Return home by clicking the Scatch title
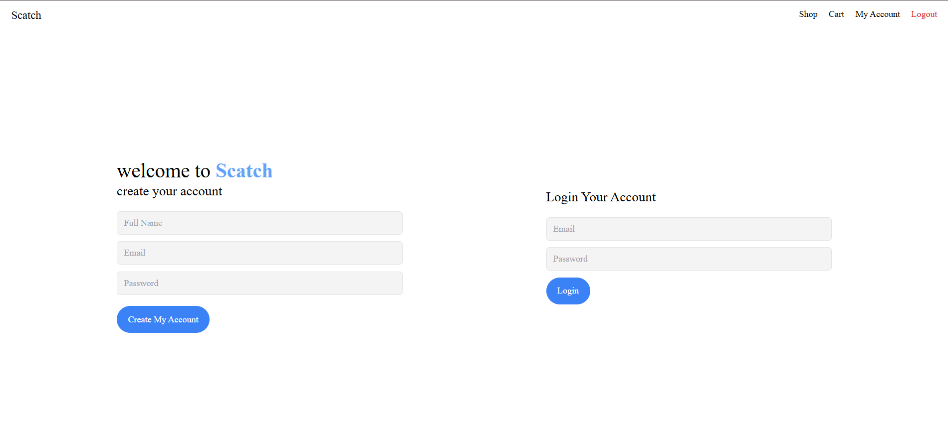Viewport: 948px width, 431px height. coord(26,15)
